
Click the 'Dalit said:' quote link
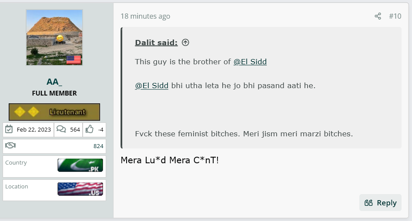coord(156,43)
